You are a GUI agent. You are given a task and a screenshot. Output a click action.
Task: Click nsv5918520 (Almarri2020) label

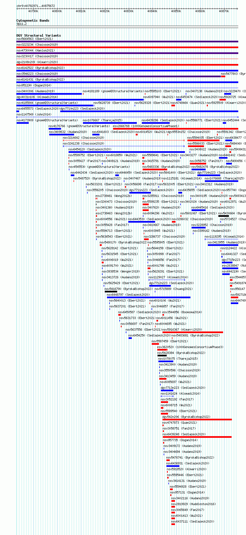pyautogui.click(x=186, y=469)
